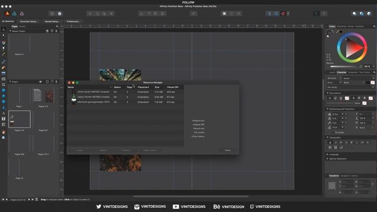The height and width of the screenshot is (212, 377).
Task: Click Replace button in Resource Manager
Action: point(126,150)
